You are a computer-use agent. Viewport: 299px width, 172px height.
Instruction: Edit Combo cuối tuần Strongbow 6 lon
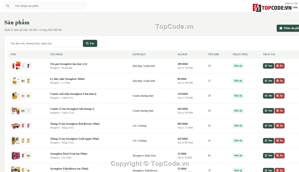click(x=268, y=96)
